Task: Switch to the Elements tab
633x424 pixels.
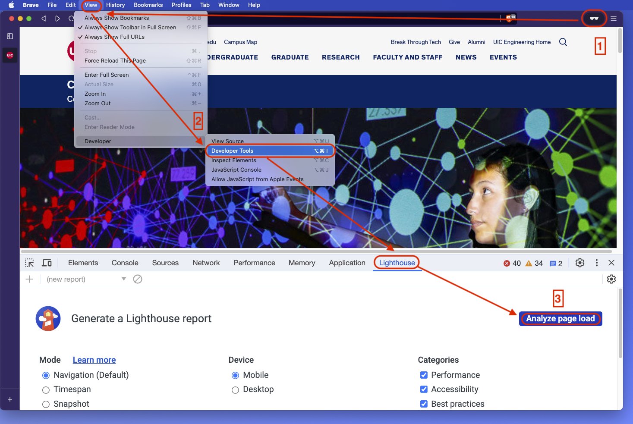Action: pos(83,263)
